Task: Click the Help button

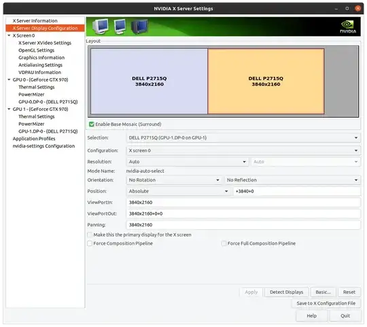Action: coord(311,315)
